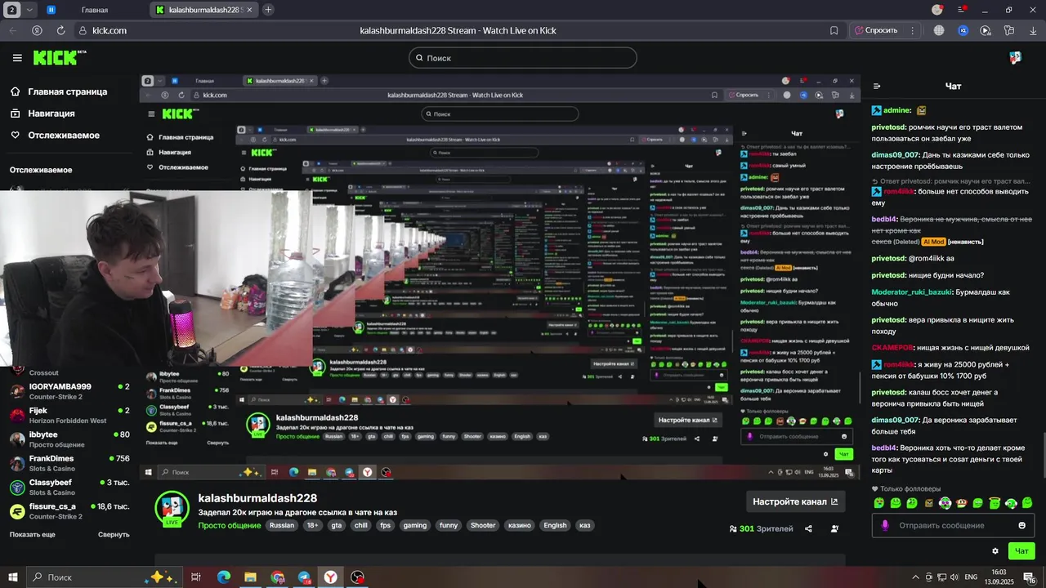Click the ENG language indicator
Screen dimensions: 1046x588
tap(971, 577)
